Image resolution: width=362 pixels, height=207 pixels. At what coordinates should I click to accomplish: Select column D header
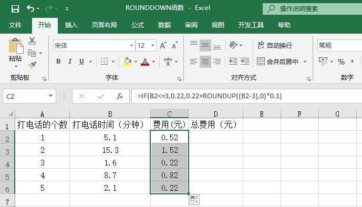(215, 114)
